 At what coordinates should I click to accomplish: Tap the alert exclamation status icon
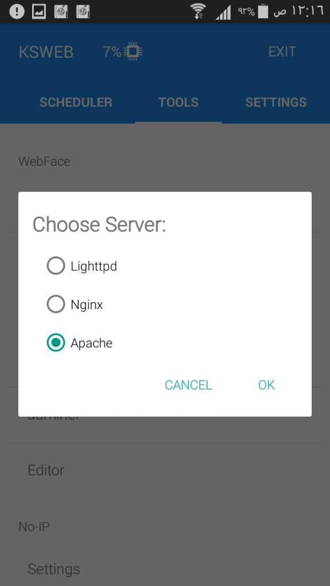[17, 11]
